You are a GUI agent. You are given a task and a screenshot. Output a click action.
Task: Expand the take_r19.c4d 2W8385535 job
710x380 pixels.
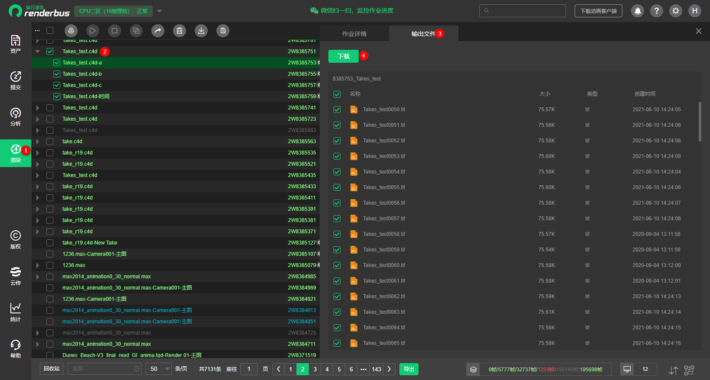point(37,153)
